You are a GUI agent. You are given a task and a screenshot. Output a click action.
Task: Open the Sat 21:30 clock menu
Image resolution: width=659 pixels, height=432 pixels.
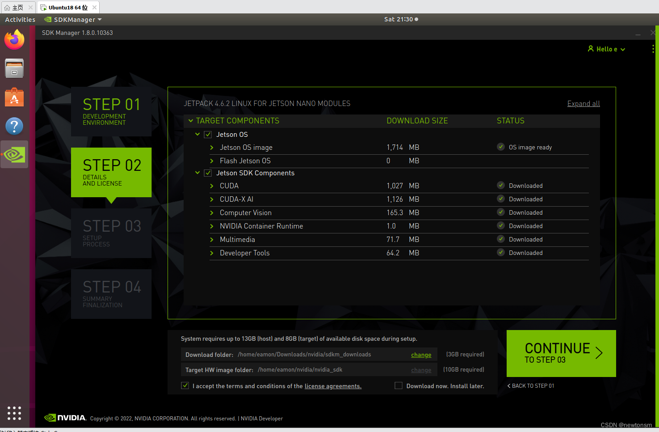pos(401,19)
